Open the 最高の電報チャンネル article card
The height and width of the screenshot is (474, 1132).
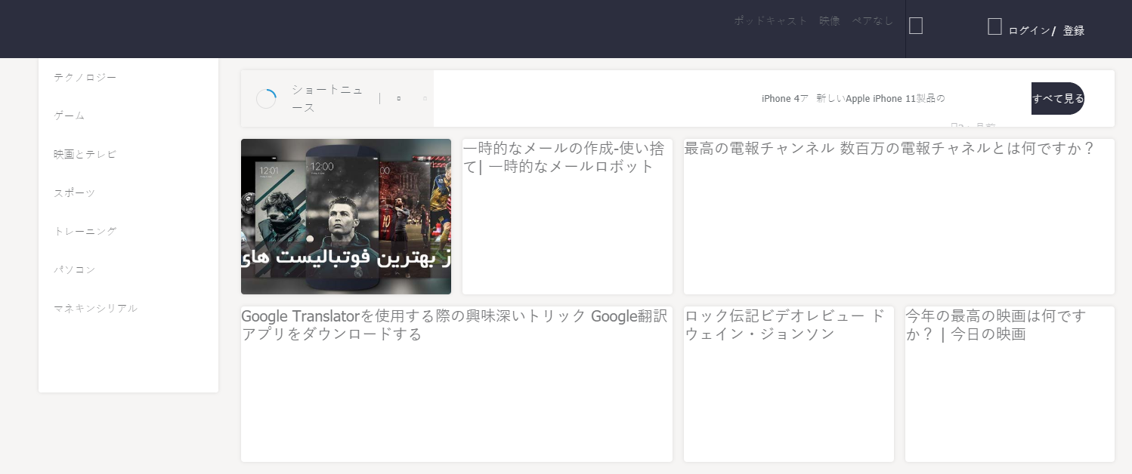click(899, 217)
